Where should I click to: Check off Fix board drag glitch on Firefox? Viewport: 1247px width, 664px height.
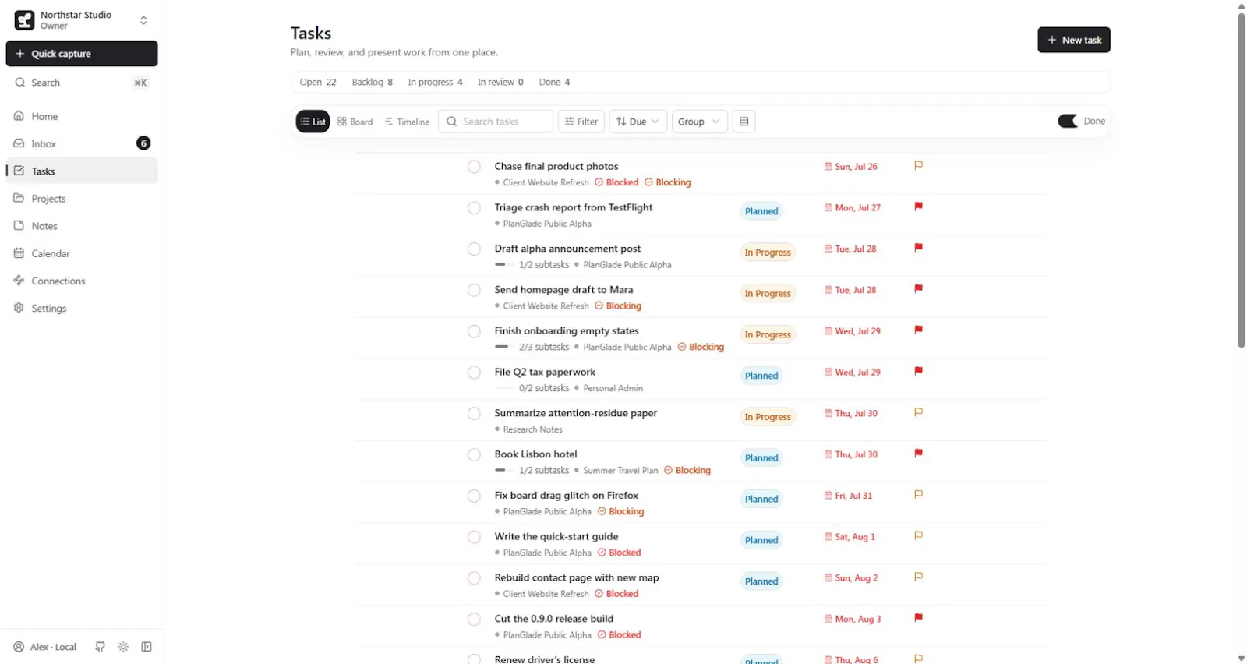[474, 496]
